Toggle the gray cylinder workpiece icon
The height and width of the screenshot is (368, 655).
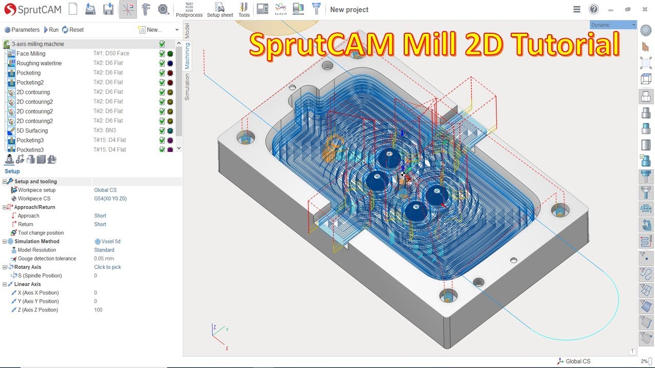(x=646, y=145)
